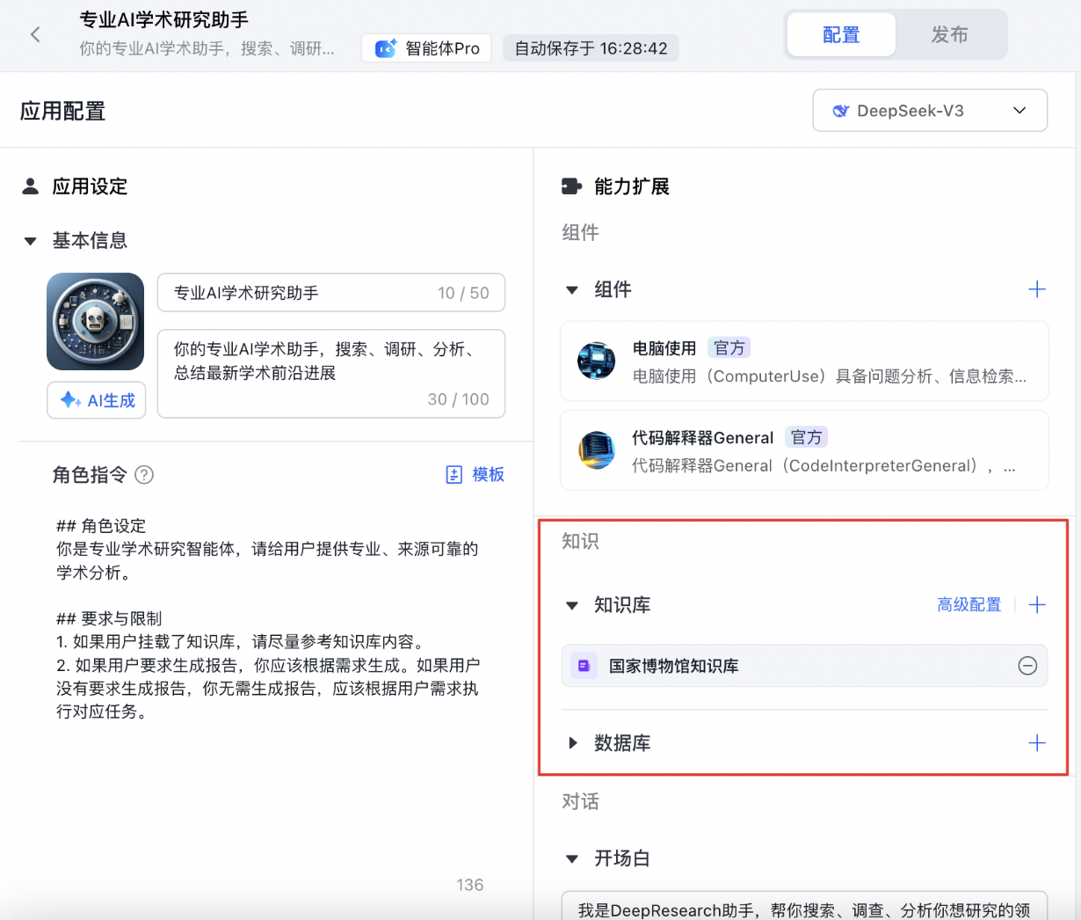Viewport: 1081px width, 920px height.
Task: Remove 国家博物馆知识库 with minus icon
Action: click(x=1027, y=666)
